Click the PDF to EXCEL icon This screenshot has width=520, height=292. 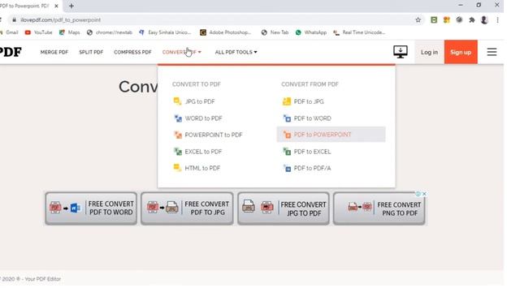click(x=287, y=152)
